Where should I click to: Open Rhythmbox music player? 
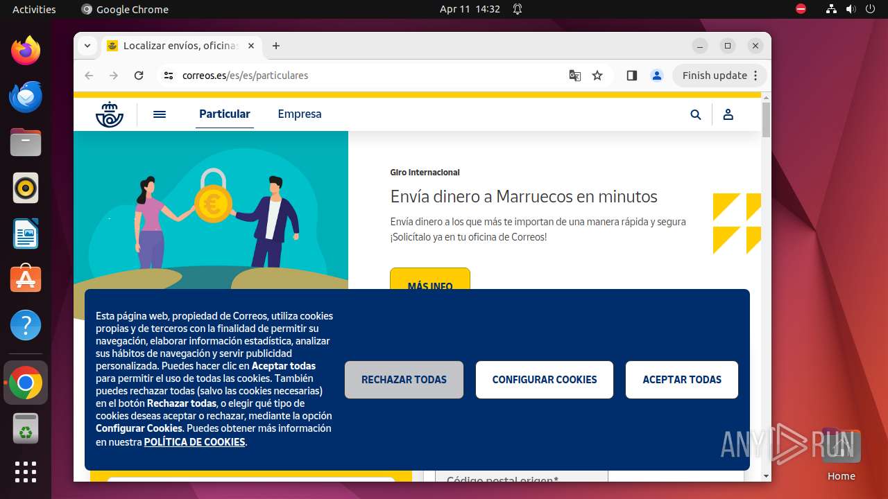(x=26, y=189)
